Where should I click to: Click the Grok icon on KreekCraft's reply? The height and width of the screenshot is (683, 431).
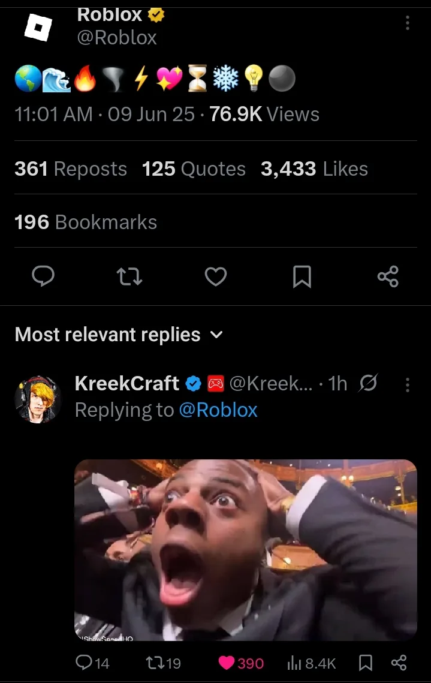(367, 384)
